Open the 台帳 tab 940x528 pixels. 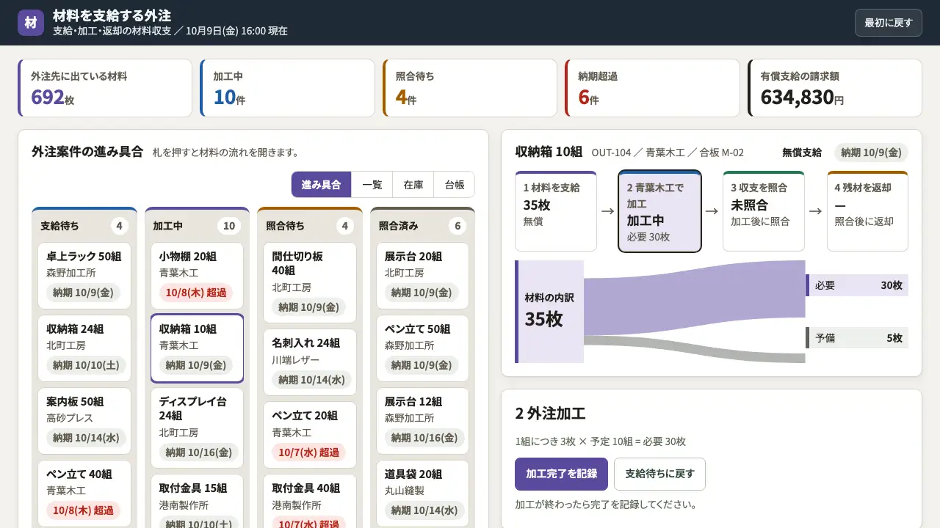click(455, 185)
